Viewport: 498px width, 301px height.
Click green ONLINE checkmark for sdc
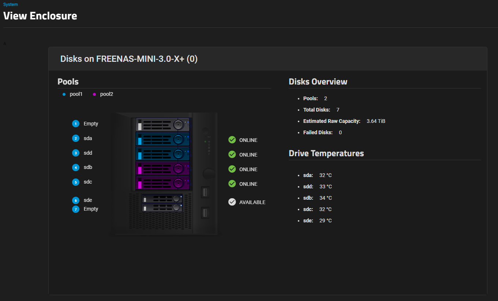tap(232, 184)
